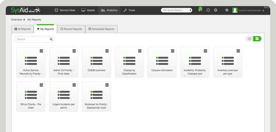Switch to the All Reports tab
The width and height of the screenshot is (276, 132).
click(23, 29)
